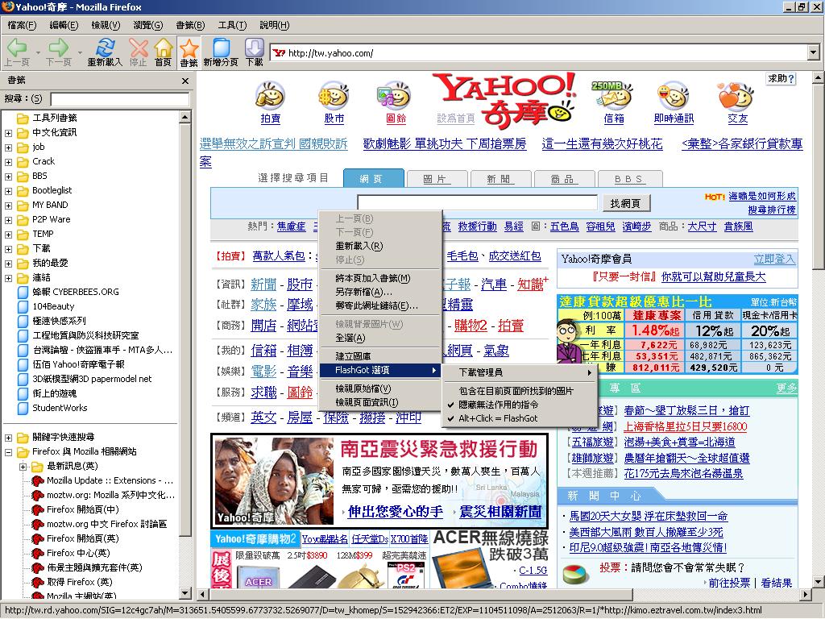
Task: Open the 立即登入 login link
Action: pos(774,259)
